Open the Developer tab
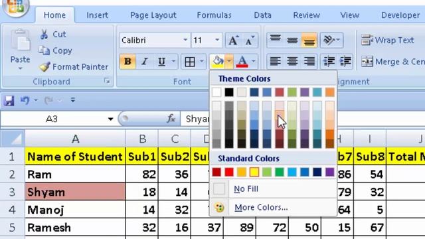425x239 pixels. (400, 15)
